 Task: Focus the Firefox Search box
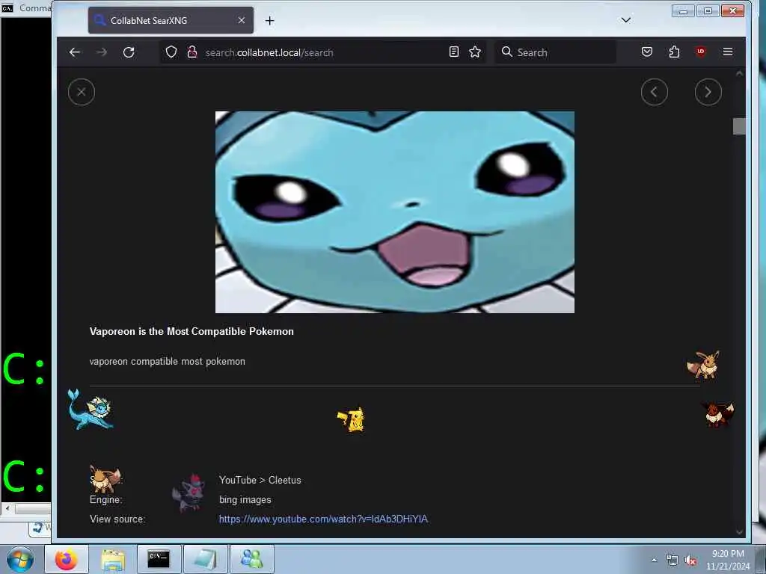[x=556, y=52]
